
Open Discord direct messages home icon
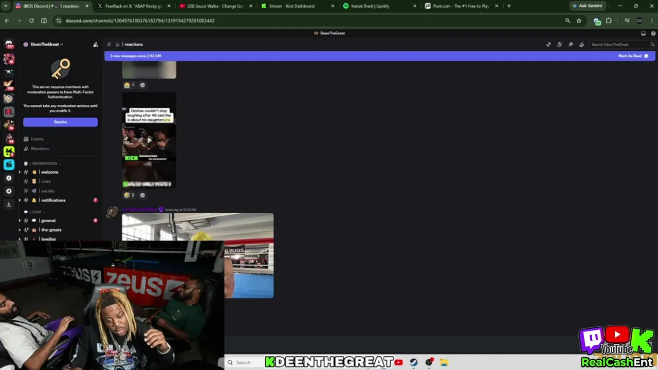point(9,45)
